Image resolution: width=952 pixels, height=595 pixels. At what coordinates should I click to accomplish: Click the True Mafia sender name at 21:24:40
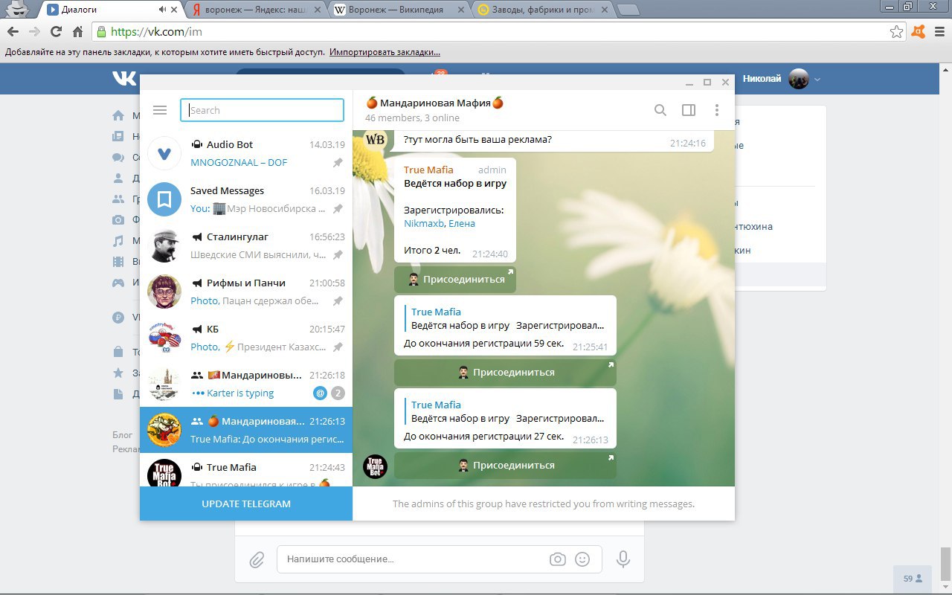(428, 170)
